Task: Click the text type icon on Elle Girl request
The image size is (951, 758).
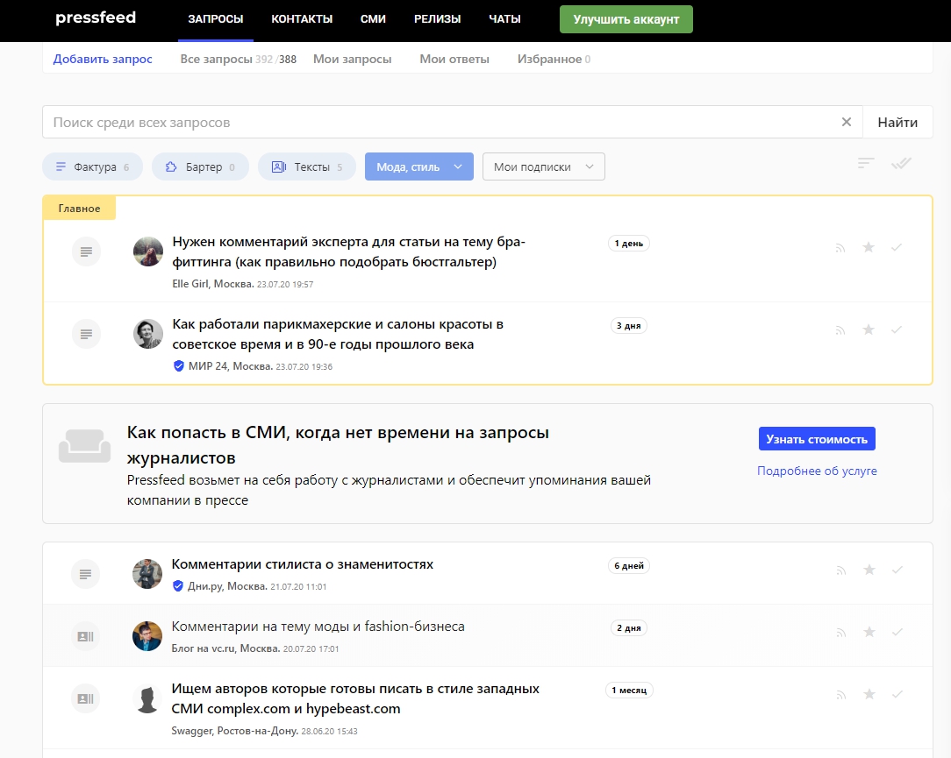Action: pos(86,251)
